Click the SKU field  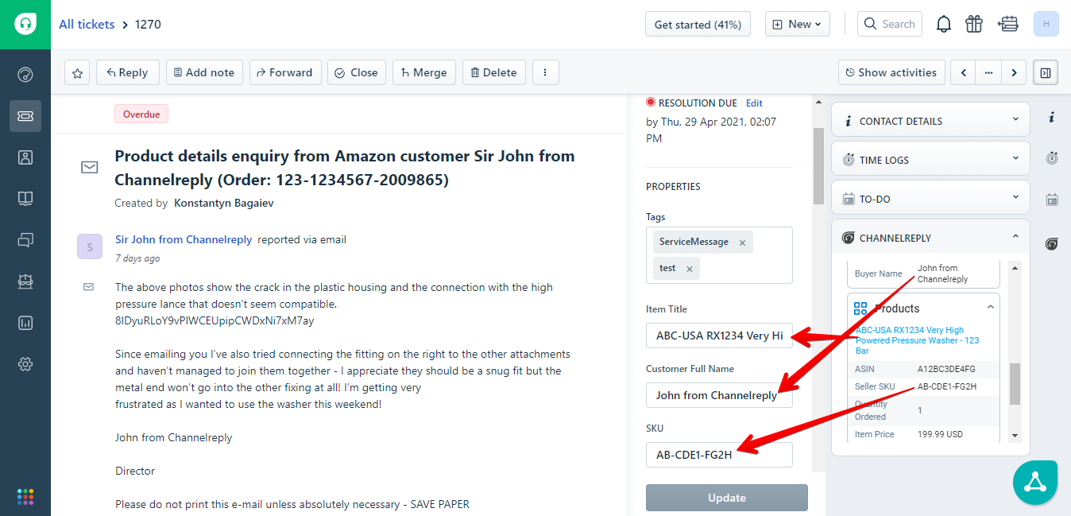click(x=719, y=455)
